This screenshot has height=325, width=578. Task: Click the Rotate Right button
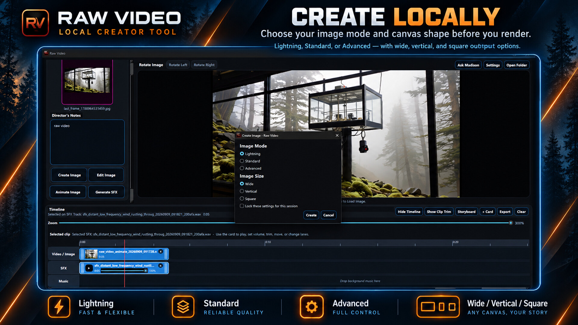[x=204, y=65]
